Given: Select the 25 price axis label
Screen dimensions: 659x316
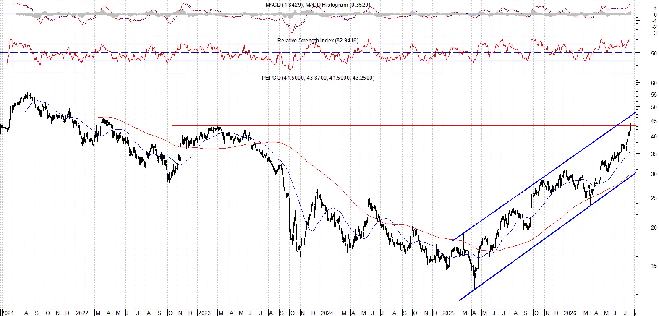Looking at the screenshot, I should click(x=654, y=198).
